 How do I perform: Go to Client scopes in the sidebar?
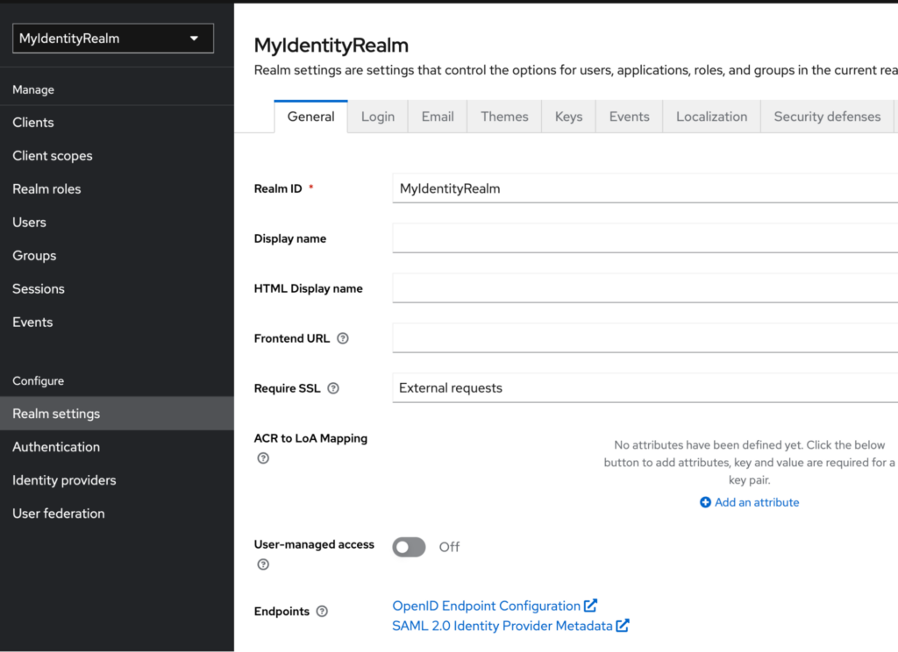117,156
